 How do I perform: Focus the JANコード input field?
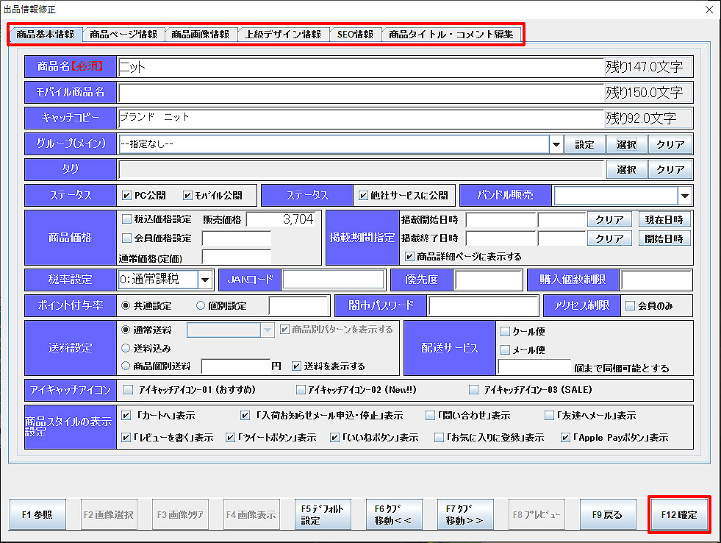coord(334,280)
